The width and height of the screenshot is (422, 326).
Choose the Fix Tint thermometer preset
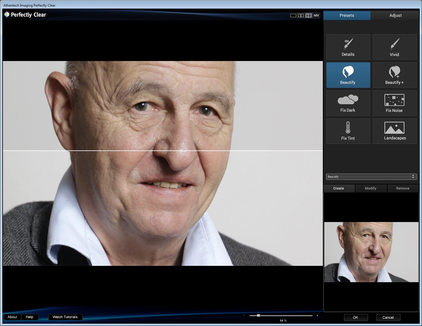(348, 131)
